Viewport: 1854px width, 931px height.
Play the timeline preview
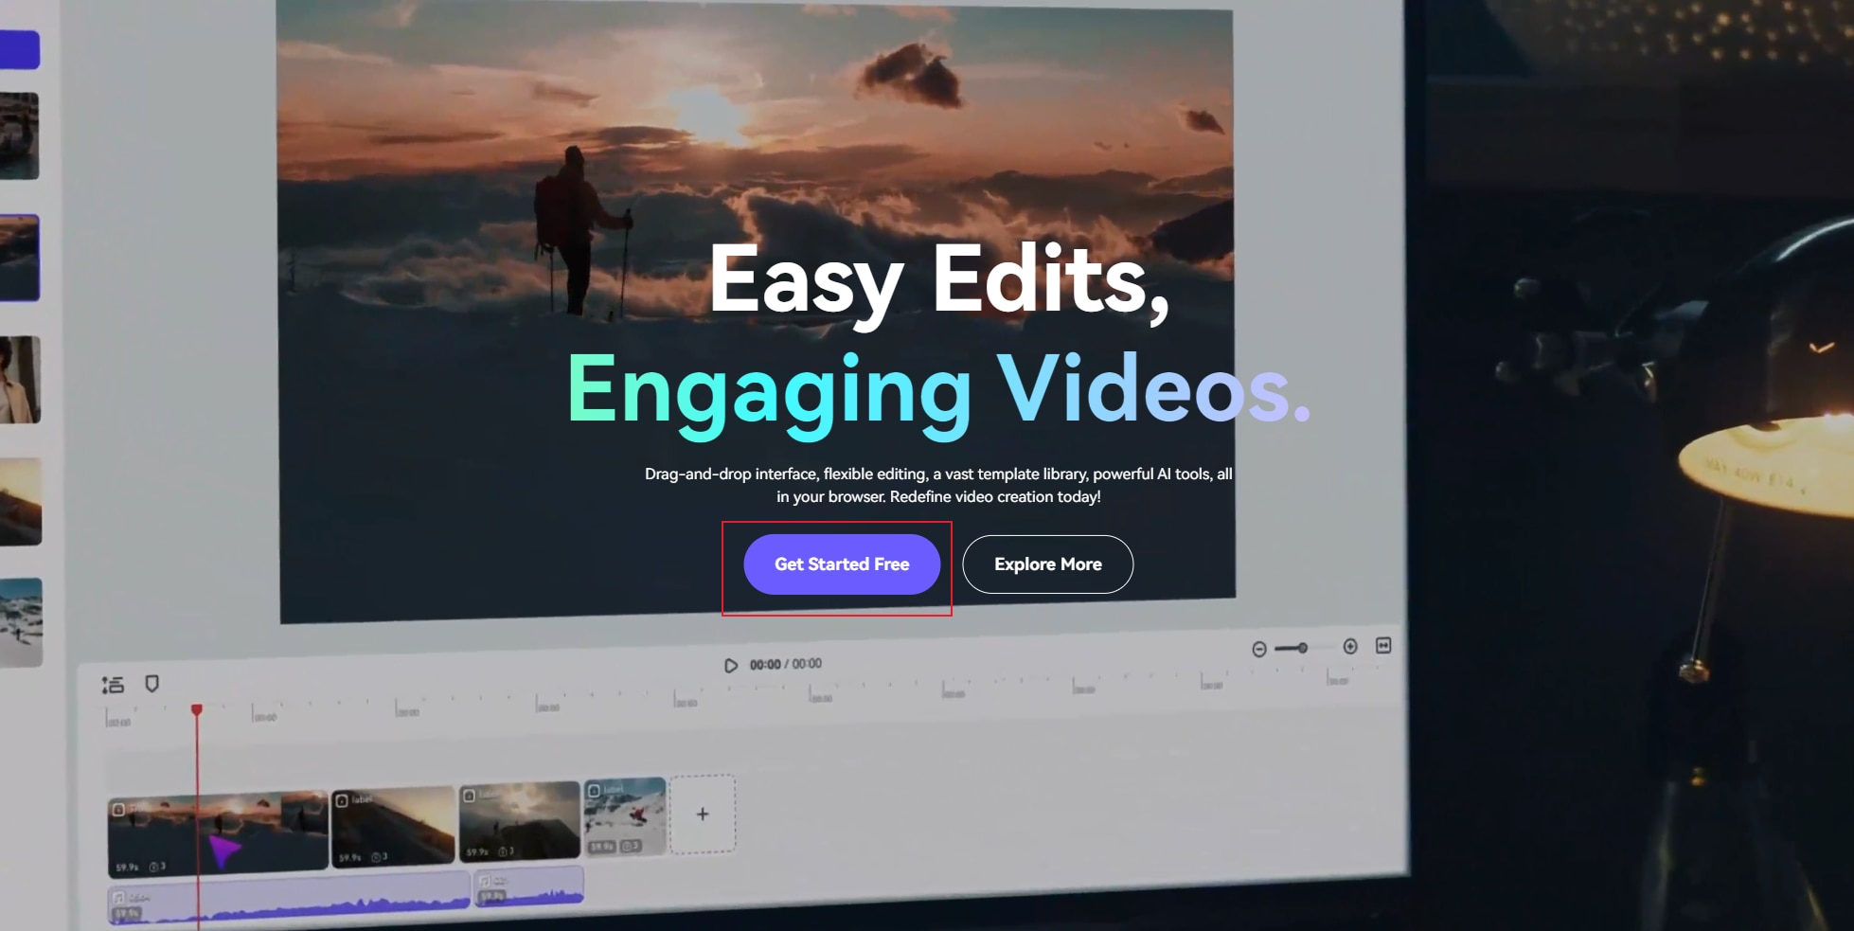point(731,666)
